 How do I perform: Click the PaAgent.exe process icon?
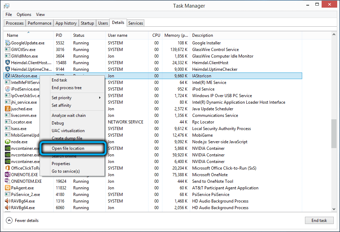8,188
